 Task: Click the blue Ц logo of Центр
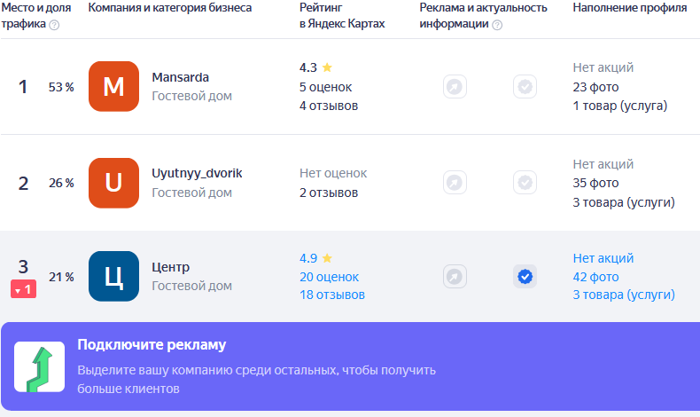pyautogui.click(x=113, y=276)
